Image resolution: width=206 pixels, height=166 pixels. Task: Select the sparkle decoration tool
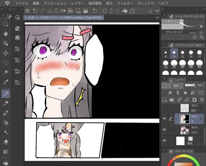[x=6, y=132]
